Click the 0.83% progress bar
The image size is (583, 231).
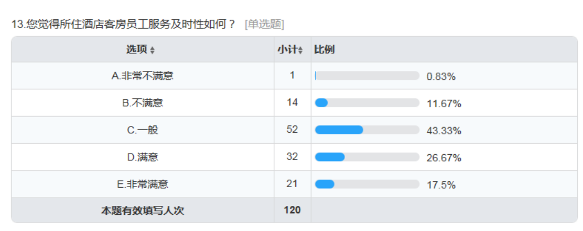click(x=367, y=76)
